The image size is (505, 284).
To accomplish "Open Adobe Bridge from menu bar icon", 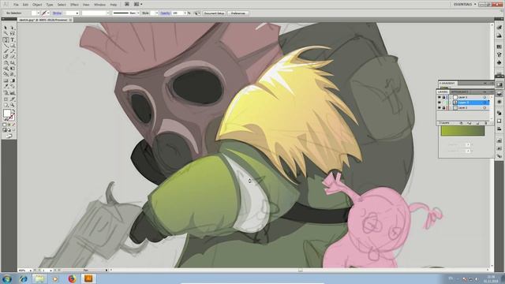I will (127, 4).
